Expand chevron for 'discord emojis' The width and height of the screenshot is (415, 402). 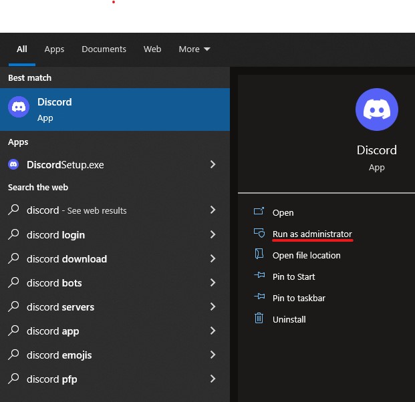point(213,355)
